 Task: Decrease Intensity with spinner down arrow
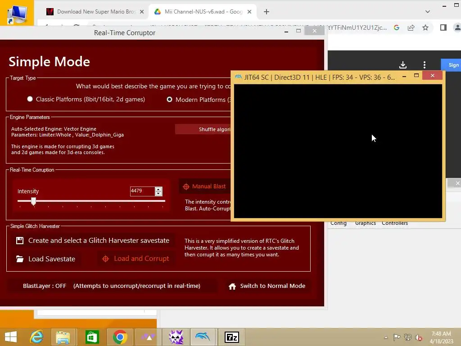click(x=158, y=193)
